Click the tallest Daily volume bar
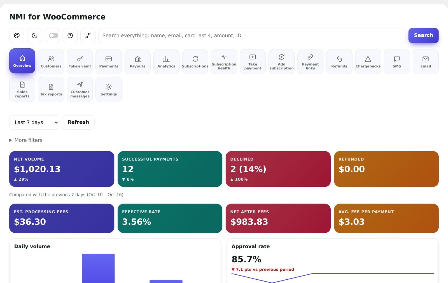448x283 pixels. (98, 268)
